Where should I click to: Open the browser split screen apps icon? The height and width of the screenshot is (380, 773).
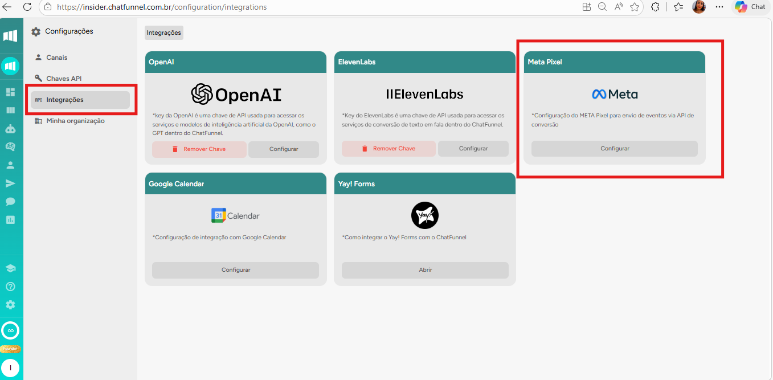tap(587, 7)
